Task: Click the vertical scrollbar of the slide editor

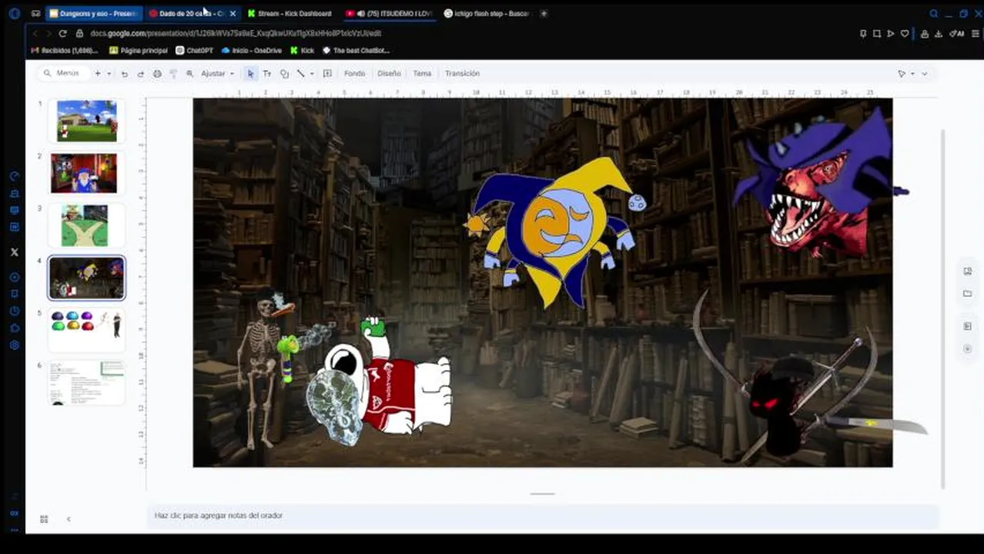Action: 943,308
